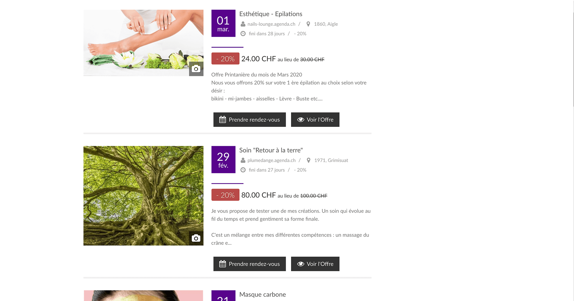Open camera icon on epilation photo
The width and height of the screenshot is (574, 301).
click(196, 69)
